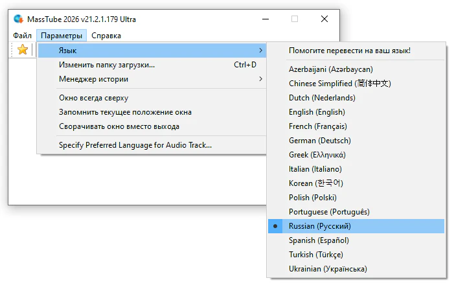454x289 pixels.
Task: Toggle 'Сворачивать окно вместо выхода' option
Action: [119, 126]
